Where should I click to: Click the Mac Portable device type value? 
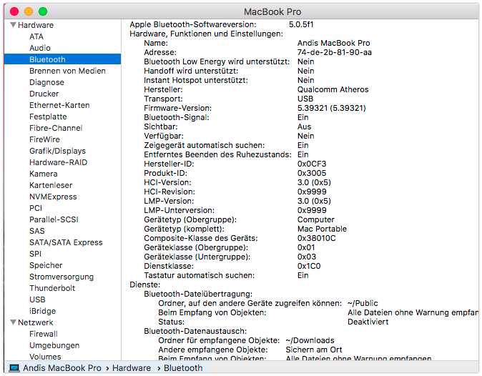[322, 229]
